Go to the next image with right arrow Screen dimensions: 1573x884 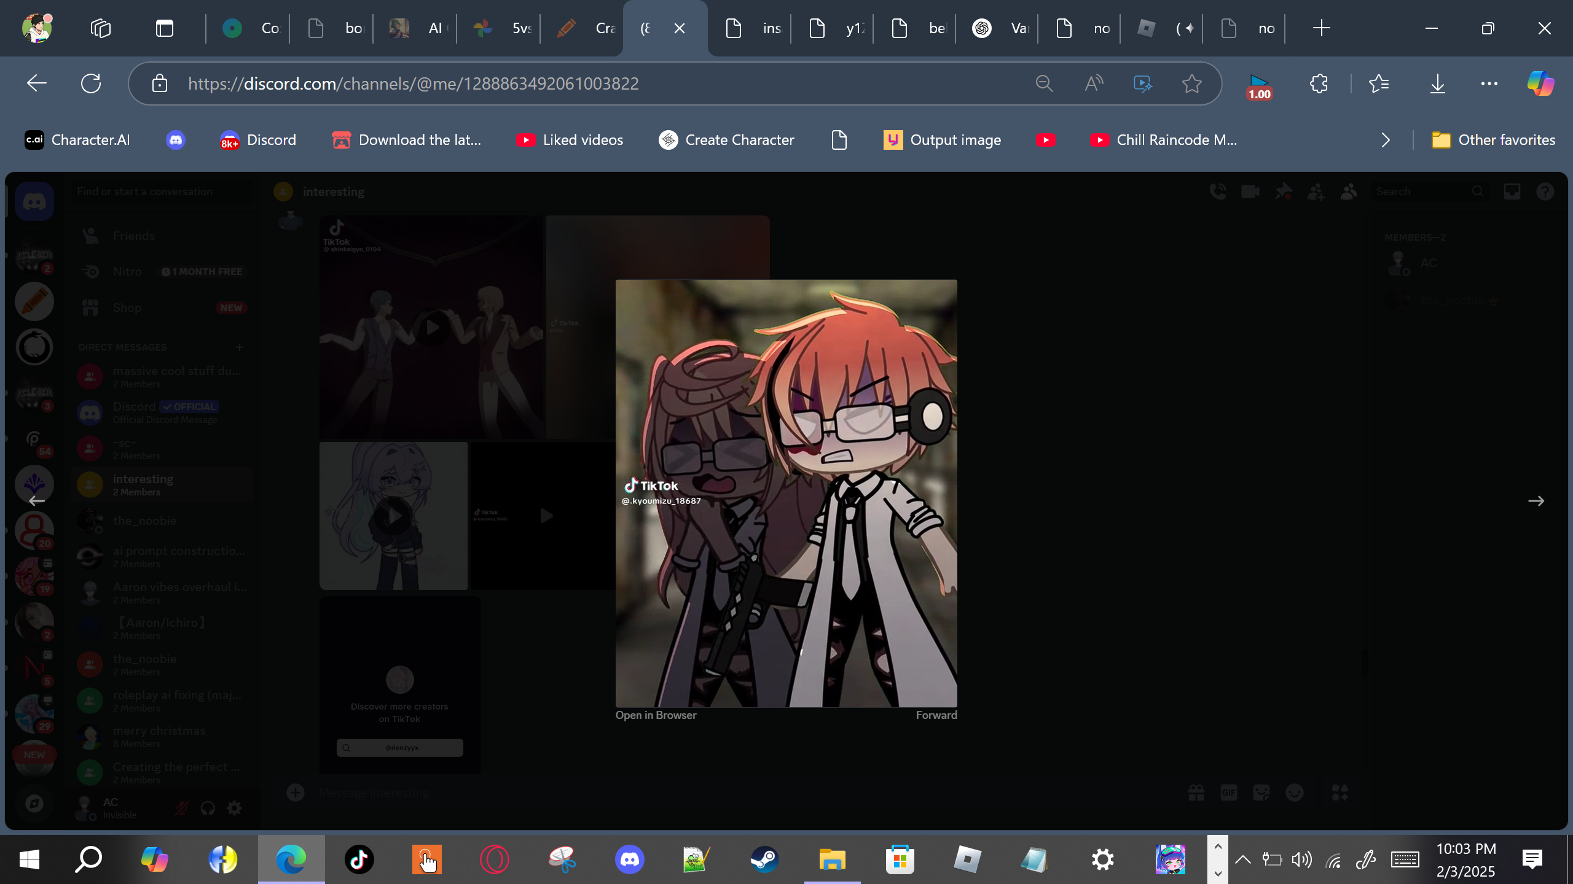[x=1536, y=501]
